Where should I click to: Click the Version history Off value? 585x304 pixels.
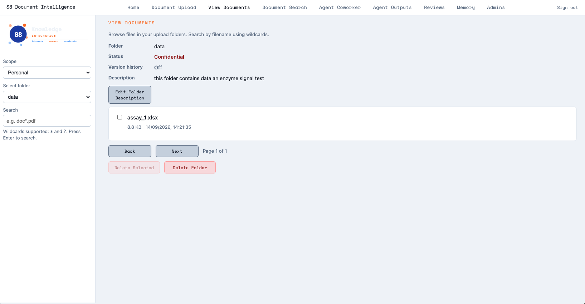158,68
